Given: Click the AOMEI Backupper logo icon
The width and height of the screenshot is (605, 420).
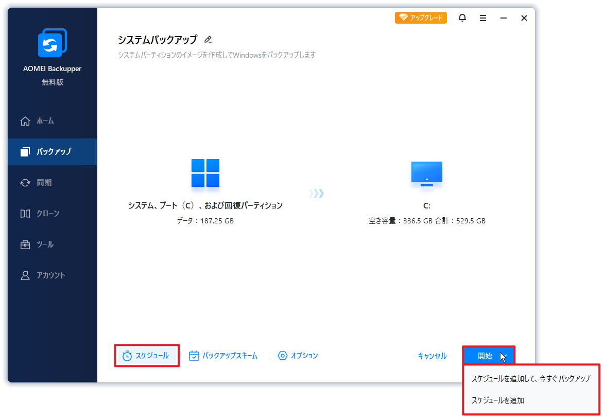Looking at the screenshot, I should click(53, 43).
